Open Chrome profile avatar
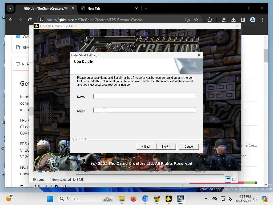The width and height of the screenshot is (273, 205). click(x=253, y=20)
